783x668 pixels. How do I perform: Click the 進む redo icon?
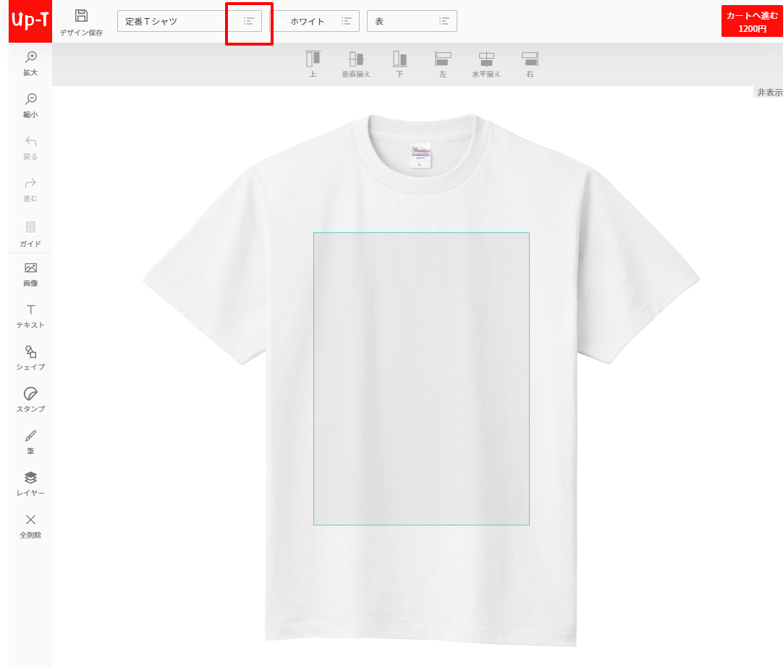pos(30,189)
